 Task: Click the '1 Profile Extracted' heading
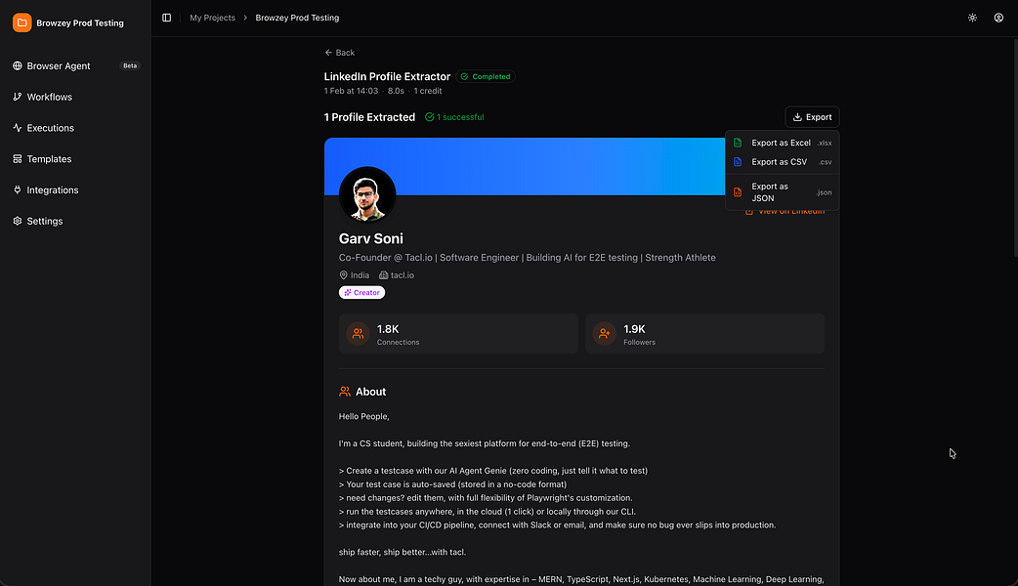tap(369, 117)
